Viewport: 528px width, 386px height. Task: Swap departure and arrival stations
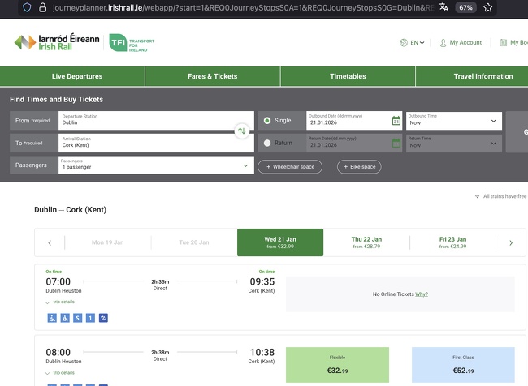click(x=241, y=131)
